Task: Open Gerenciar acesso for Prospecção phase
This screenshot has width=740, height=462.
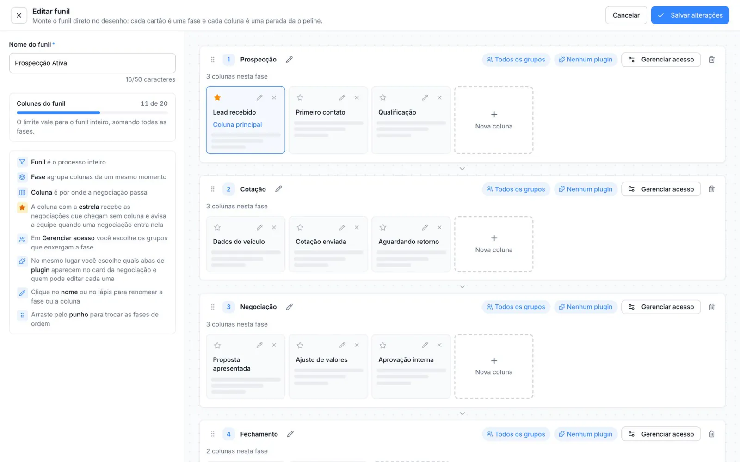Action: point(661,60)
